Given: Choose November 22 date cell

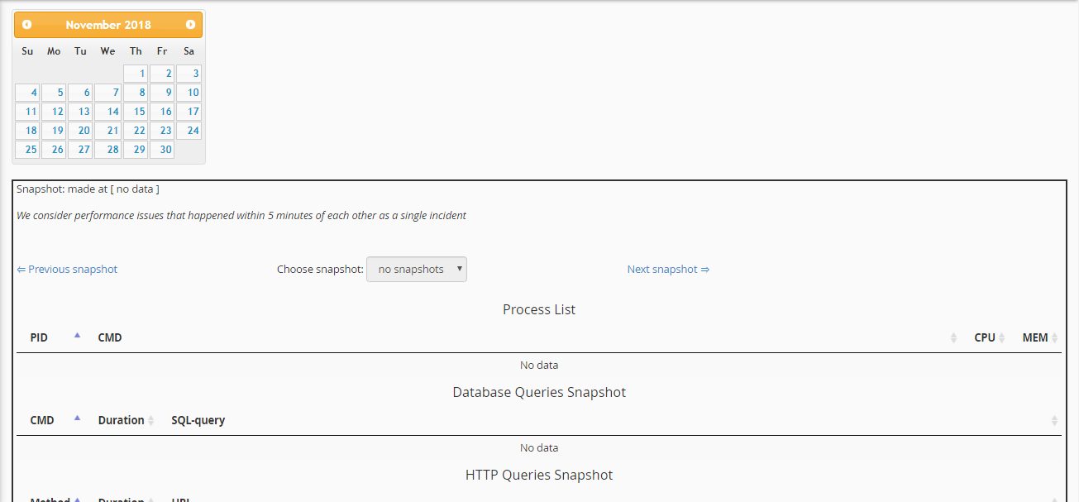Looking at the screenshot, I should pos(136,131).
